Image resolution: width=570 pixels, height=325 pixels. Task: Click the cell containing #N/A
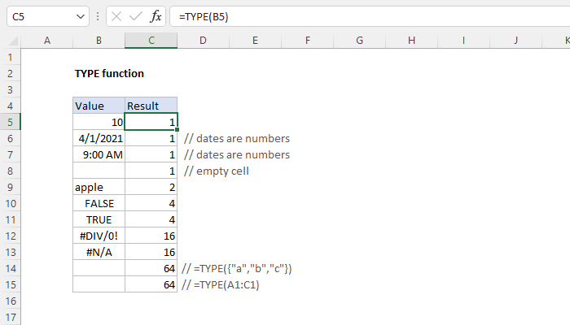click(x=99, y=252)
